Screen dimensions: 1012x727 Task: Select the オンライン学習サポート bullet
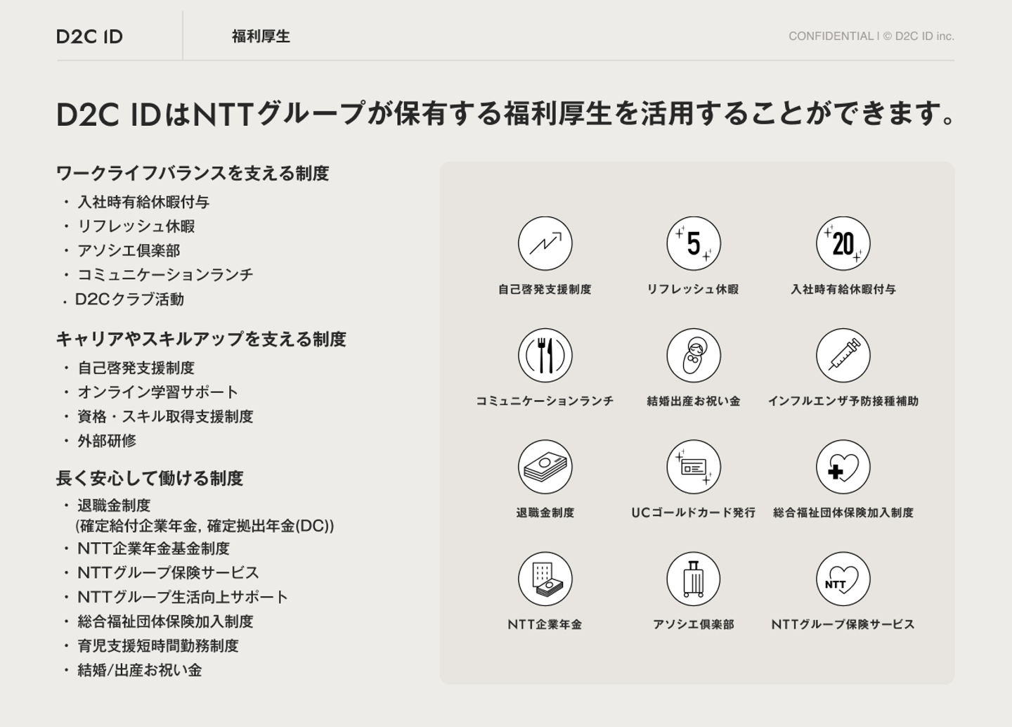click(158, 392)
